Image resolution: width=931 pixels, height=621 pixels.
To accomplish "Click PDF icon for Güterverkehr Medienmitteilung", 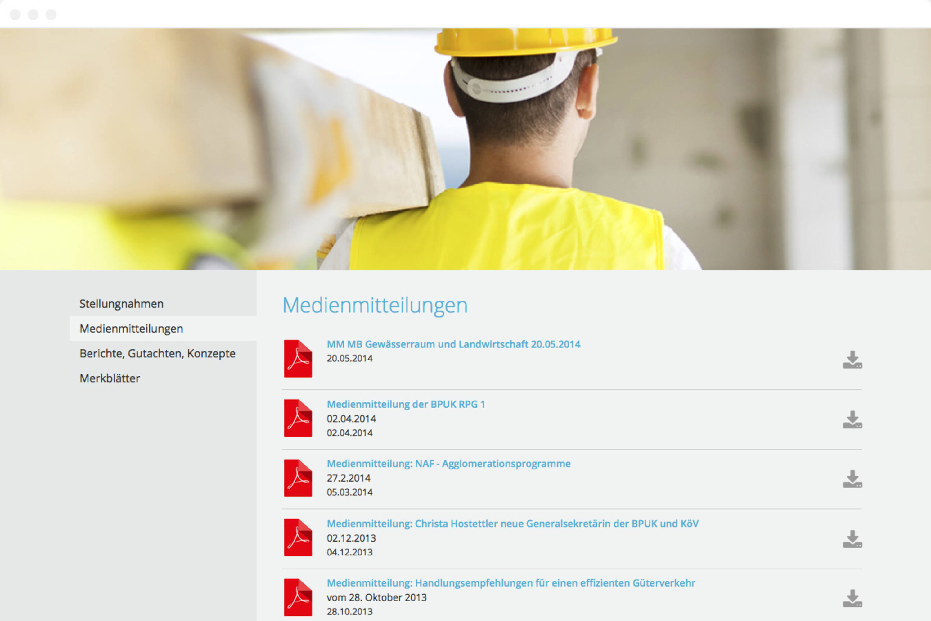I will click(298, 597).
